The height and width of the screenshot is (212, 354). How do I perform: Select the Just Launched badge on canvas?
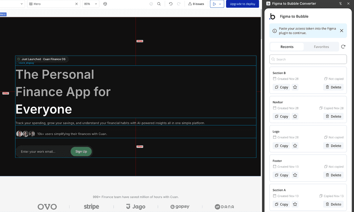[42, 59]
